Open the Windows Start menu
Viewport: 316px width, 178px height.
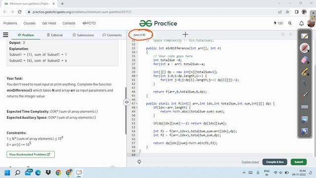coord(7,173)
